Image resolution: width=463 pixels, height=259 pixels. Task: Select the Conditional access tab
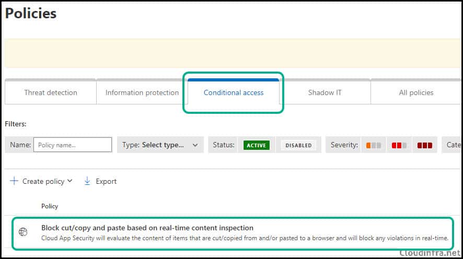point(233,92)
